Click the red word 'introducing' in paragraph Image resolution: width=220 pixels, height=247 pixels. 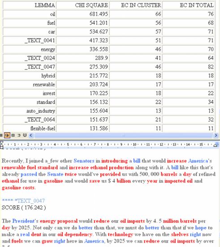[x=115, y=161]
